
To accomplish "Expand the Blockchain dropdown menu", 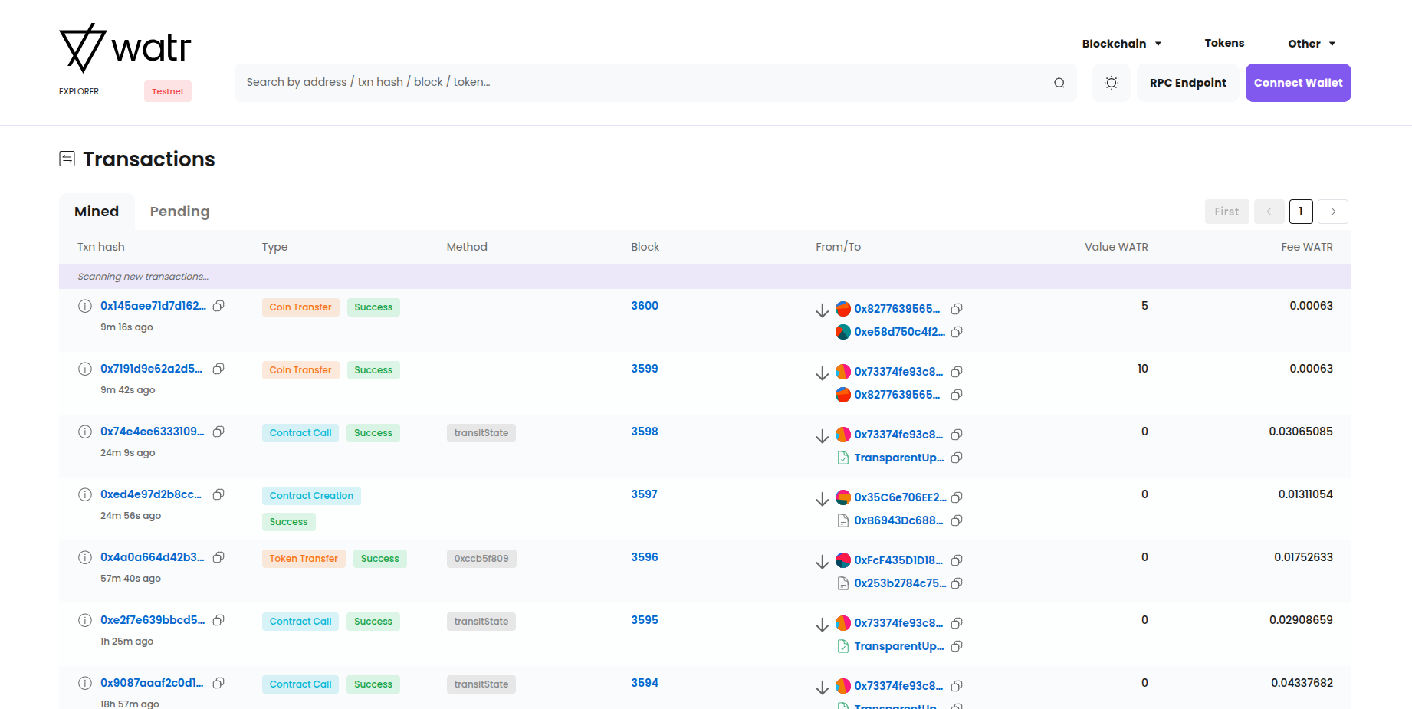I will (1121, 44).
